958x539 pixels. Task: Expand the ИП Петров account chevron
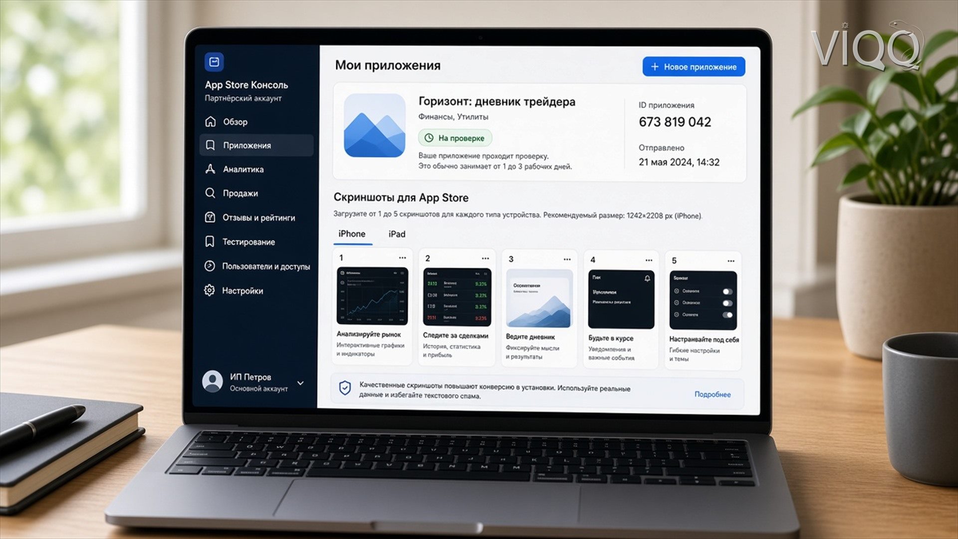[300, 383]
